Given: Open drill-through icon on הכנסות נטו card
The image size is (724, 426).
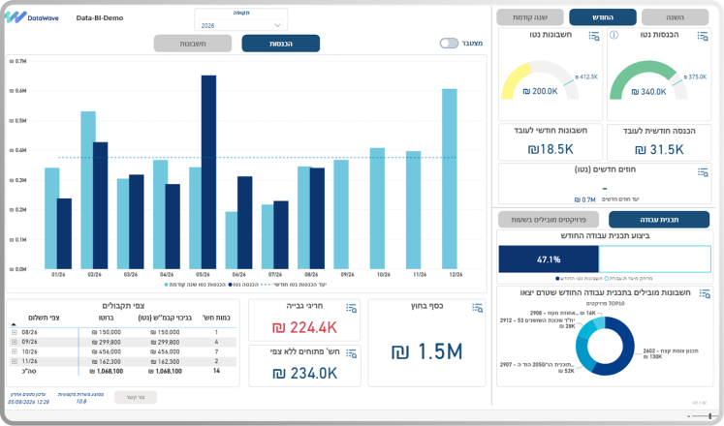Looking at the screenshot, I should click(703, 36).
